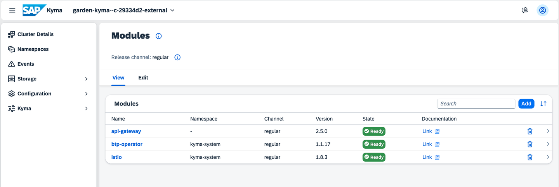Focus the modules Search field

point(476,104)
